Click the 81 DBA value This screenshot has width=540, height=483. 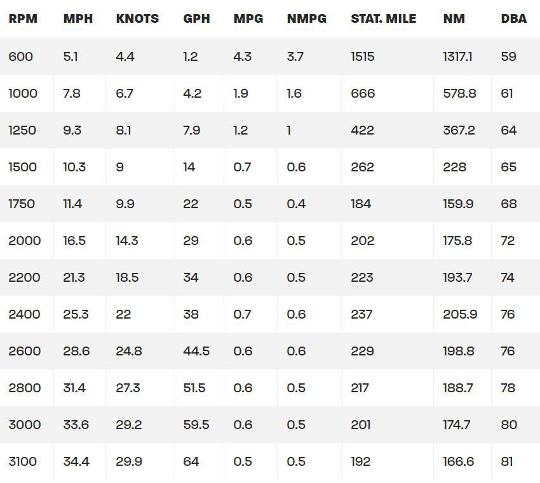click(x=507, y=461)
